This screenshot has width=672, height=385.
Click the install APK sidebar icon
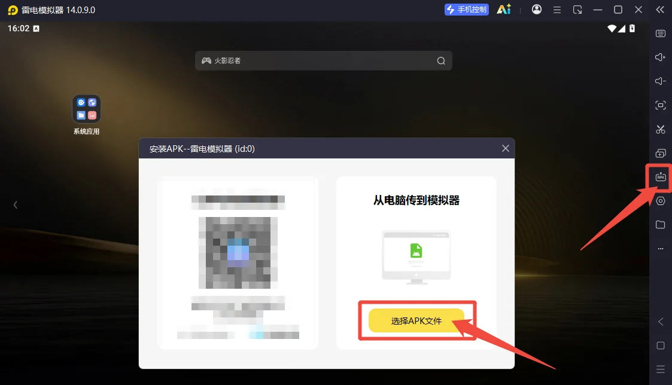coord(661,177)
